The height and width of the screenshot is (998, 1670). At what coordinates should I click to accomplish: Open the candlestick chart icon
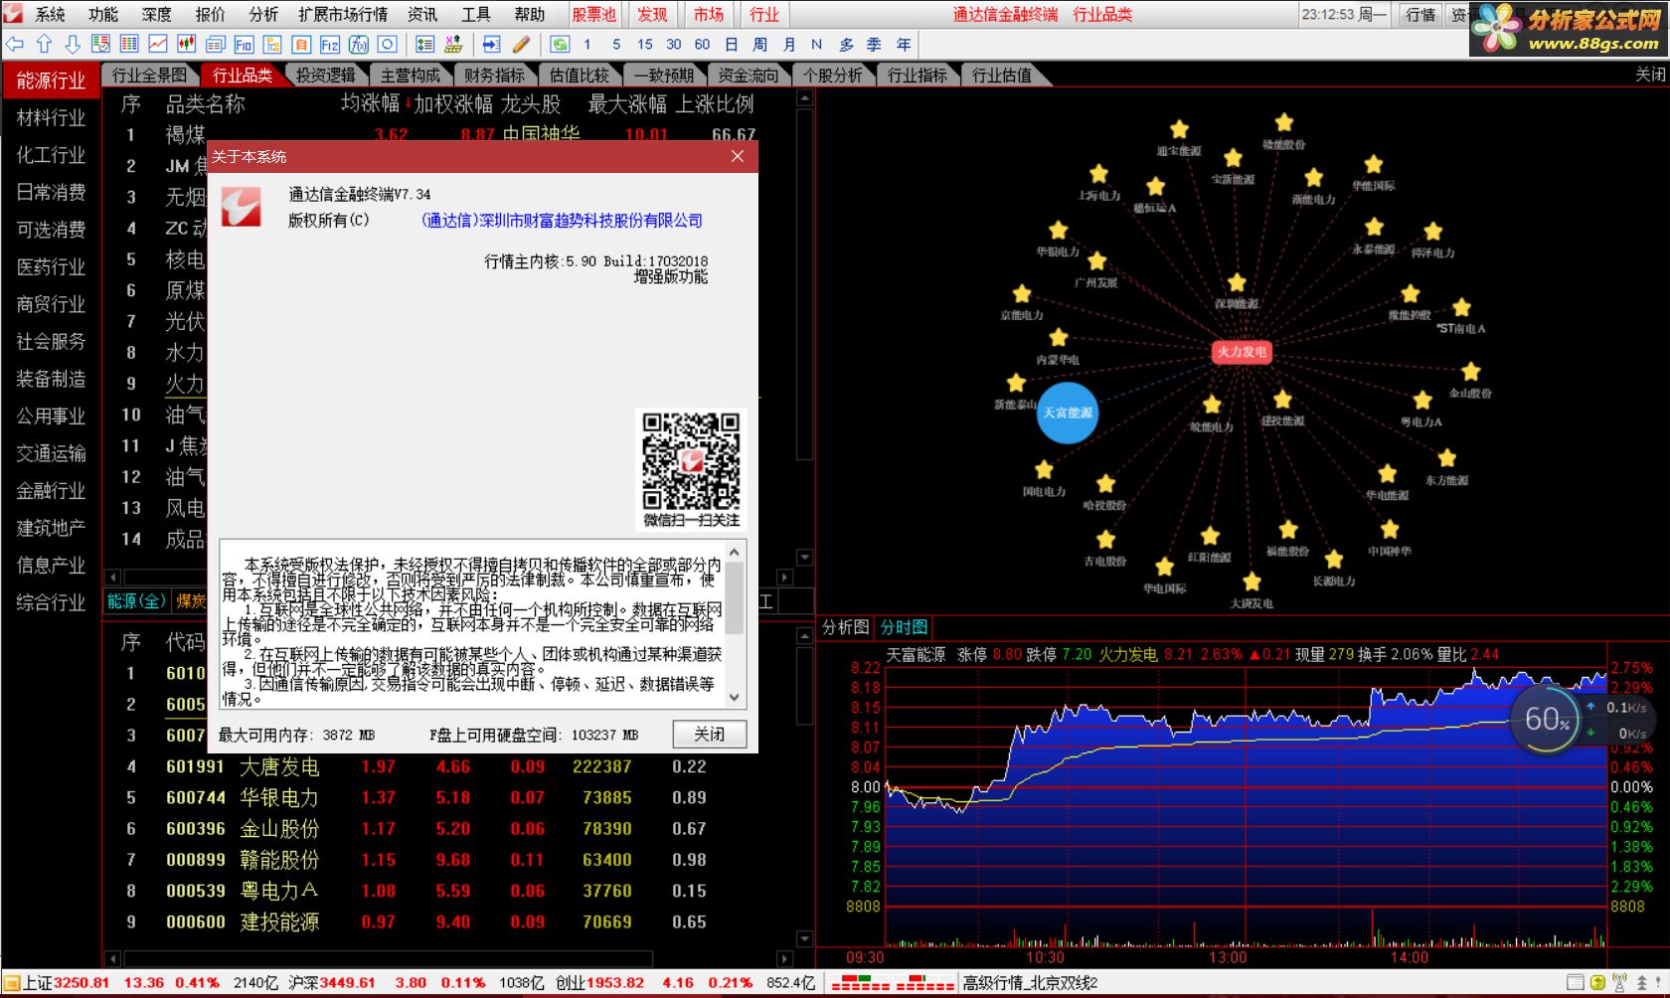tap(186, 44)
